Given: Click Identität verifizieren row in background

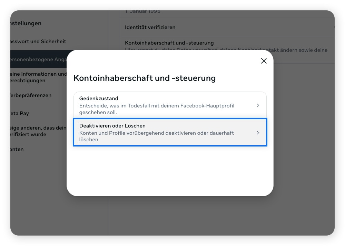Looking at the screenshot, I should [227, 27].
